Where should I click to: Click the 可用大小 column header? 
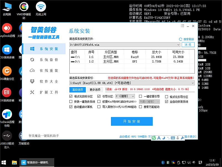178,52
